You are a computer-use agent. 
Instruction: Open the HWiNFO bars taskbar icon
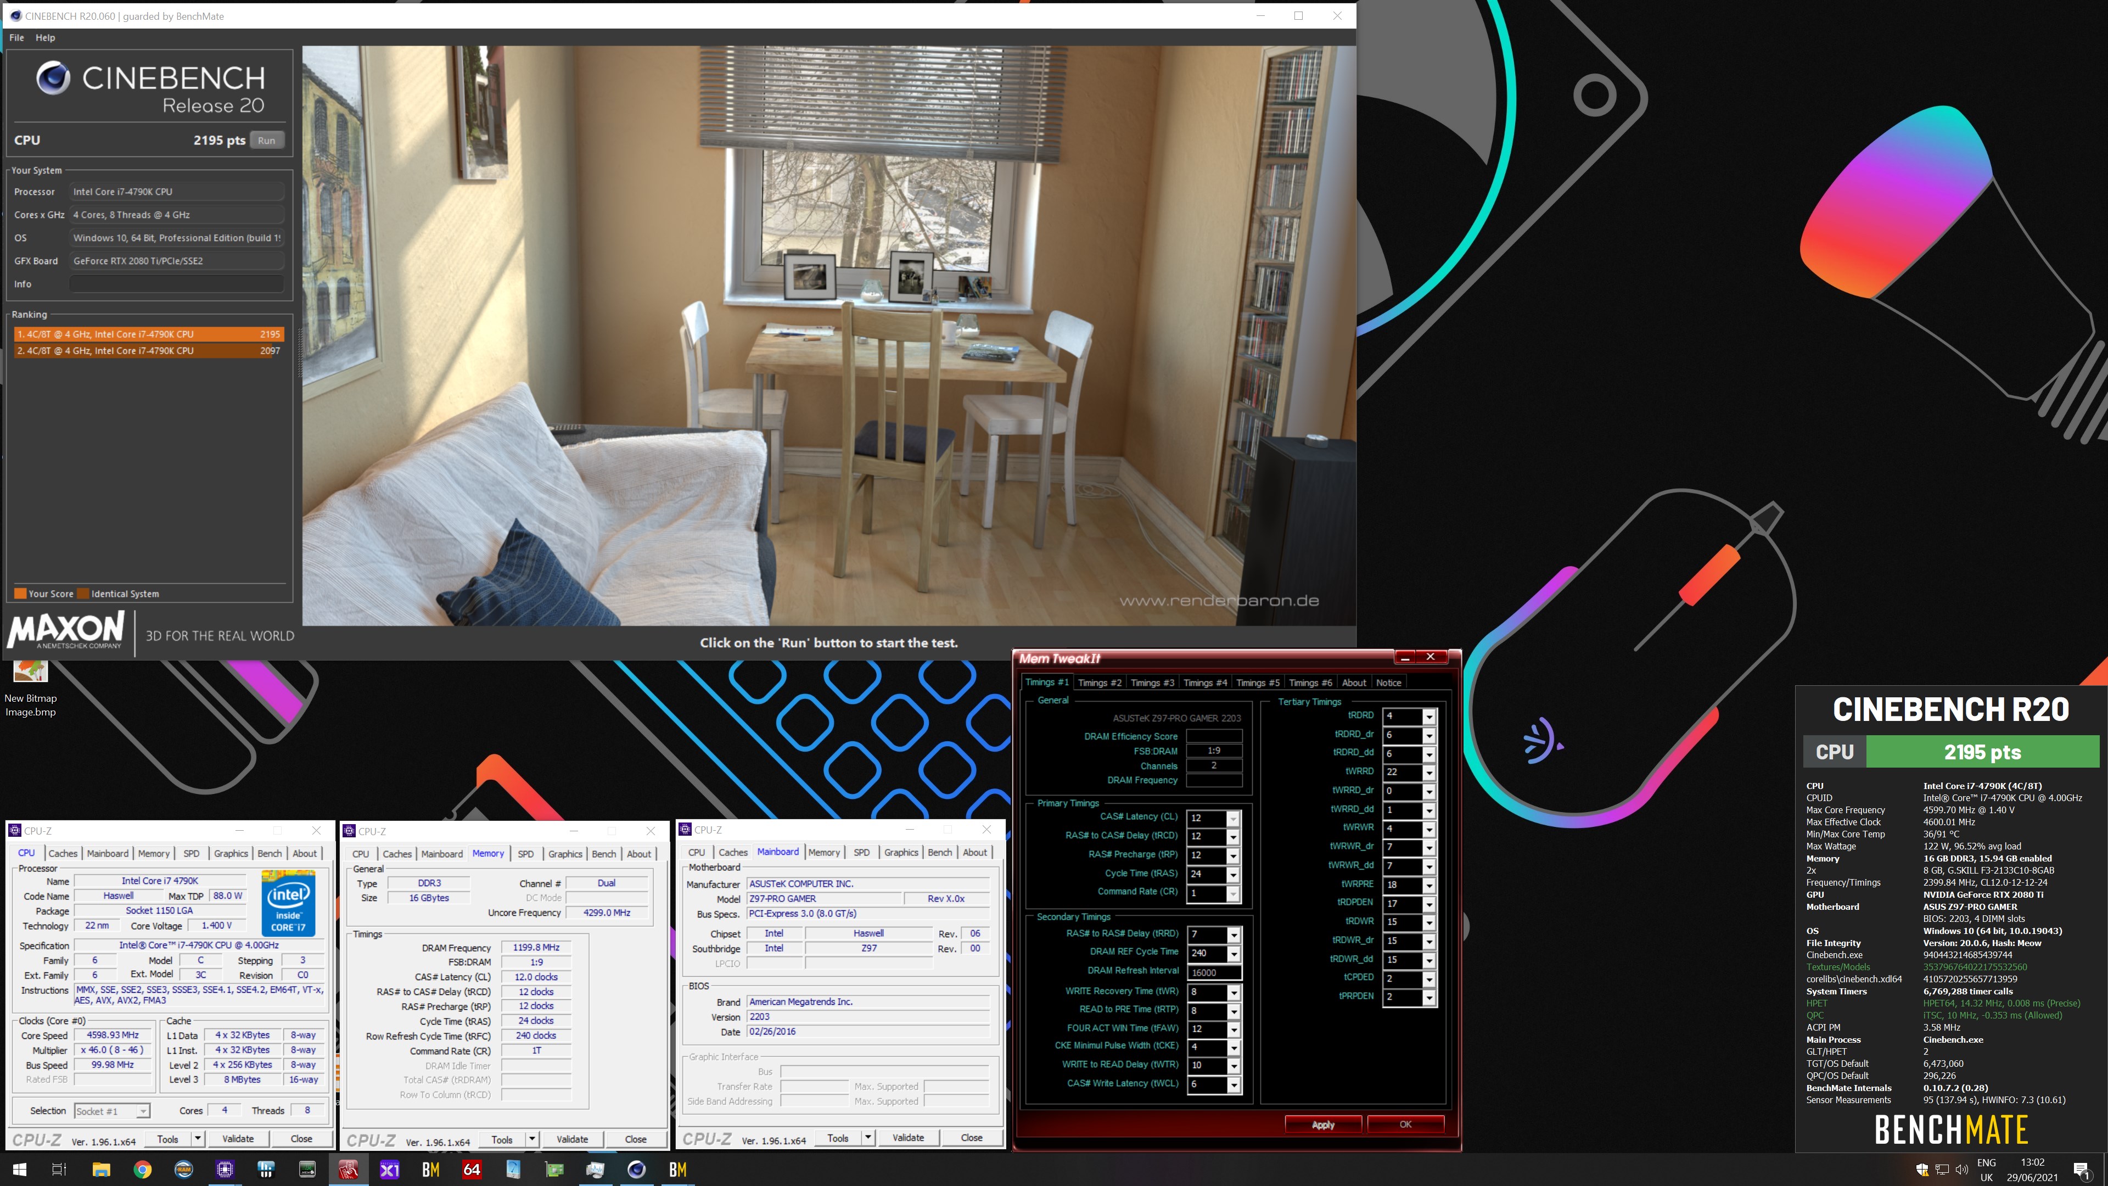(266, 1170)
